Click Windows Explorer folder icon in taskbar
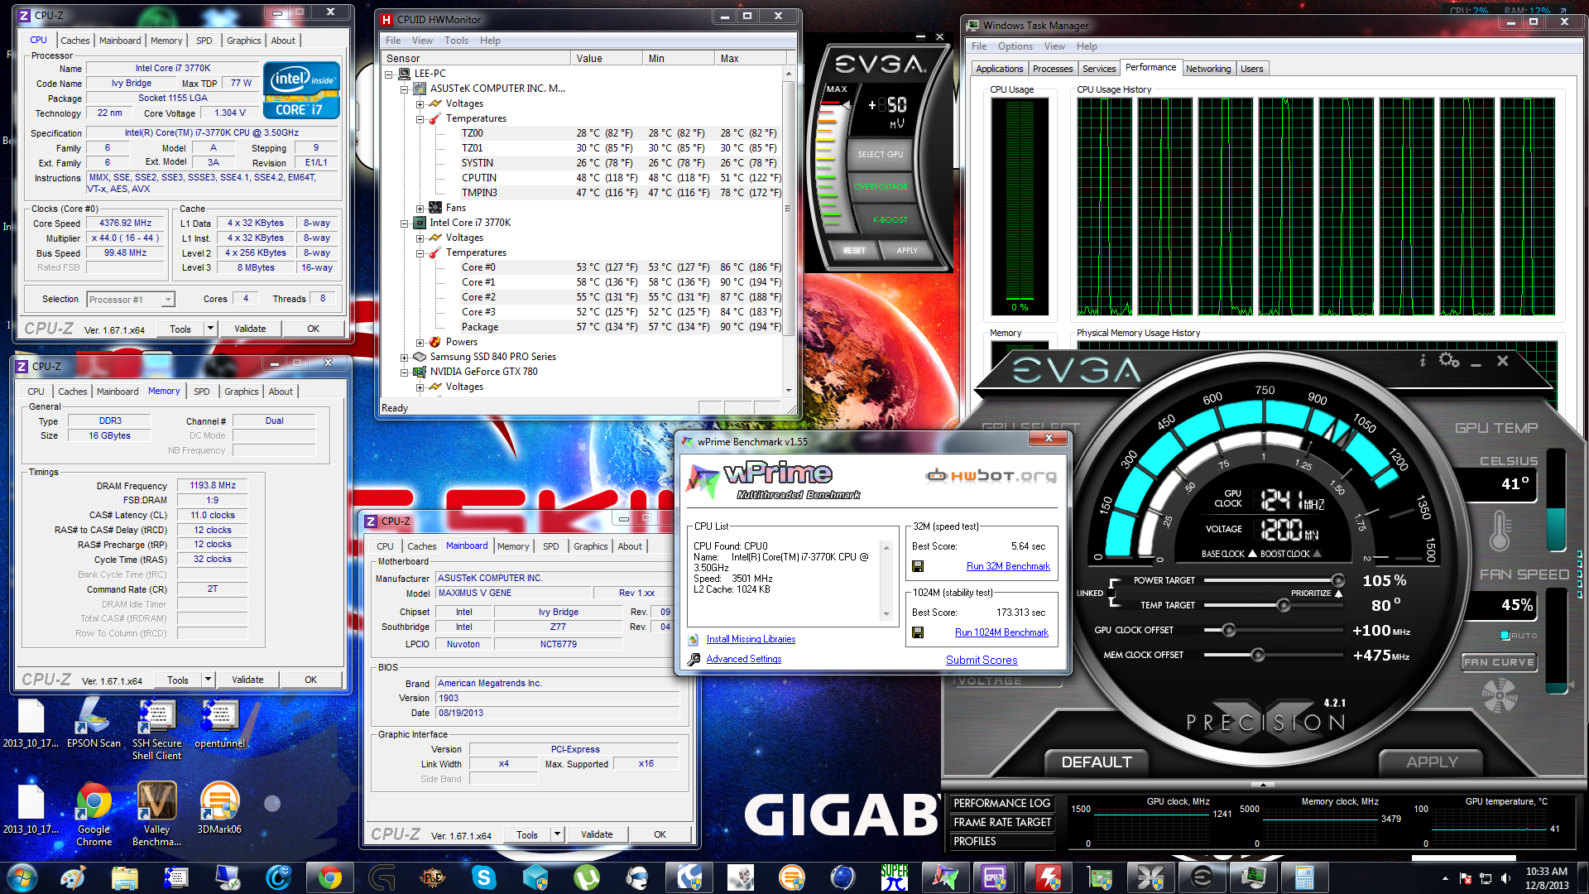 pos(124,877)
